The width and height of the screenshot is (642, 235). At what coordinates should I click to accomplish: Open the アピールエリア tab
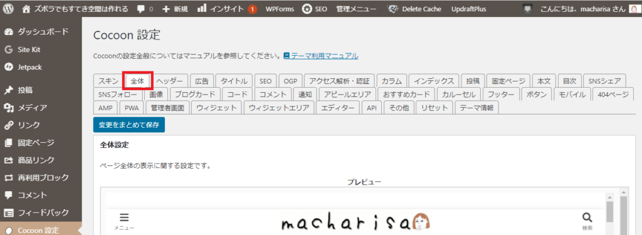point(347,94)
